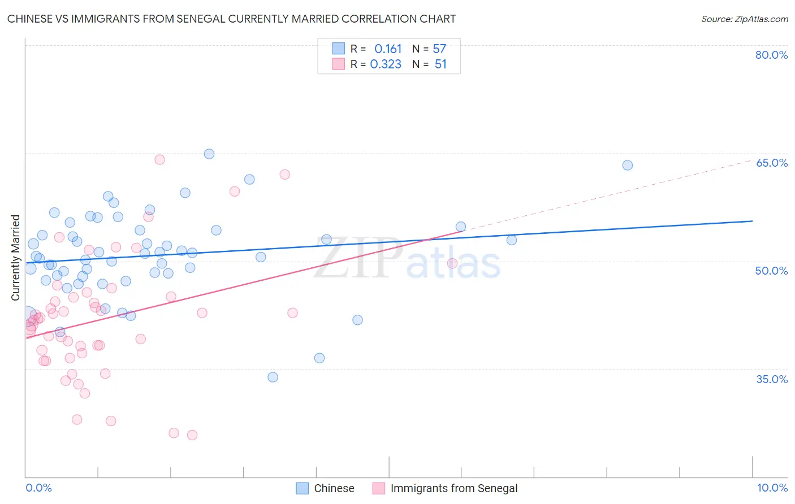Click the blue swatch beside R = 0.161
This screenshot has width=795, height=504.
click(338, 49)
